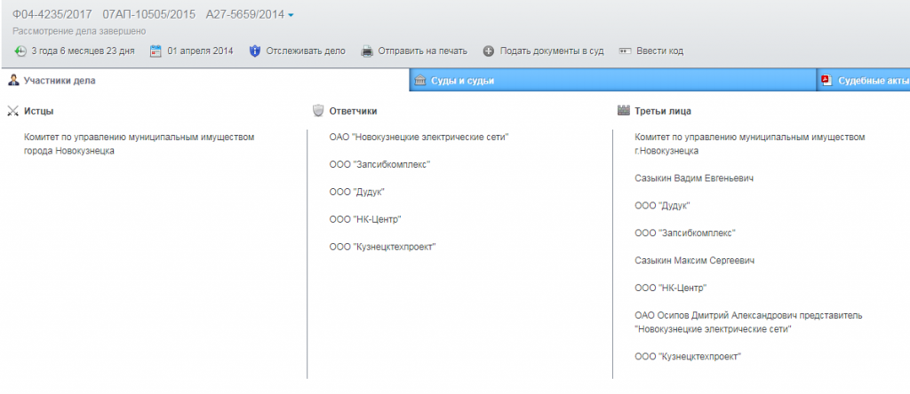Switch to the Суды и судьи tab
Viewport: 910px width, 394px height.
(x=613, y=81)
